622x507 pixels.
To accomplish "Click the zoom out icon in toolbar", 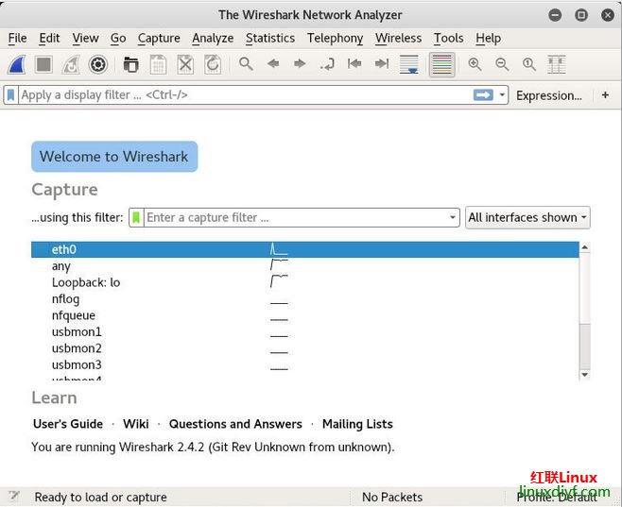I will click(x=502, y=64).
